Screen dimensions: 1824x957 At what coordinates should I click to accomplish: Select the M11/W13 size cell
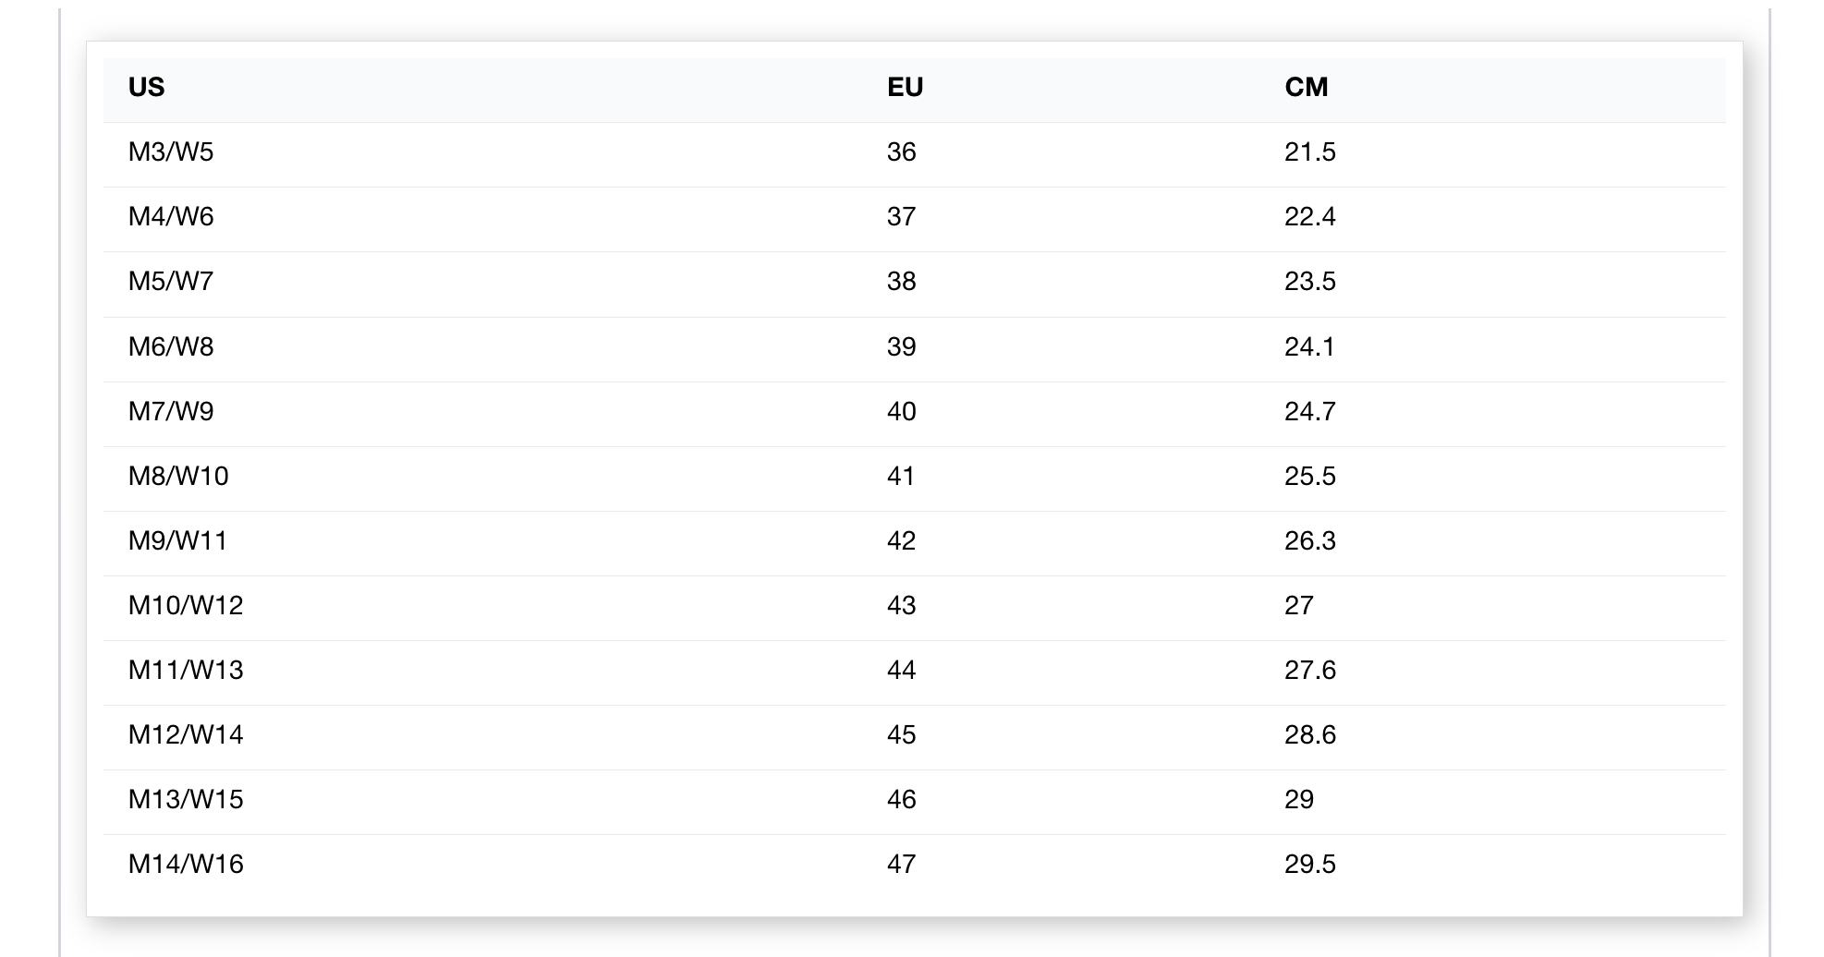186,670
